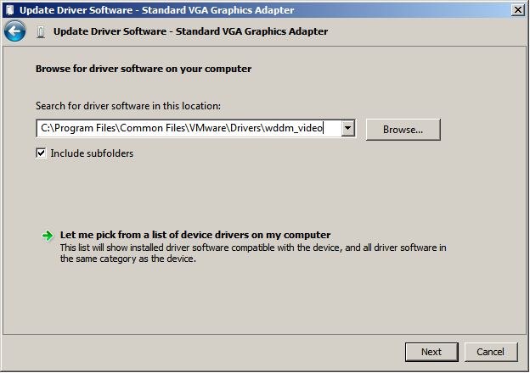The image size is (530, 373).
Task: Expand the driver location path dropdown
Action: pyautogui.click(x=347, y=129)
